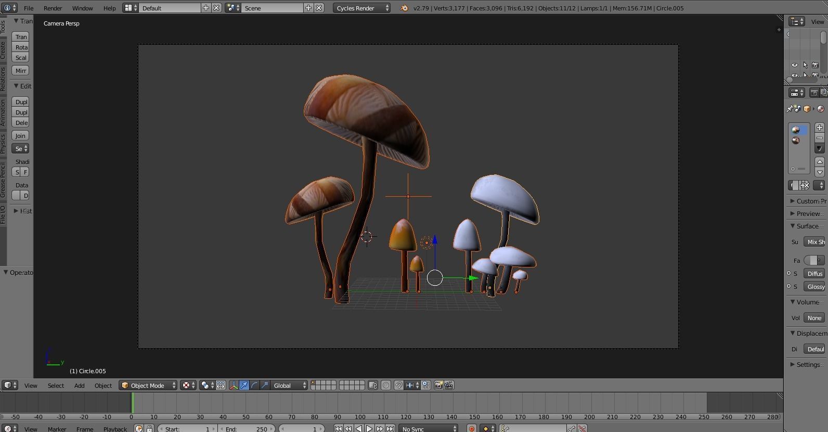This screenshot has height=432, width=828.
Task: Click the Start frame field
Action: pyautogui.click(x=187, y=428)
